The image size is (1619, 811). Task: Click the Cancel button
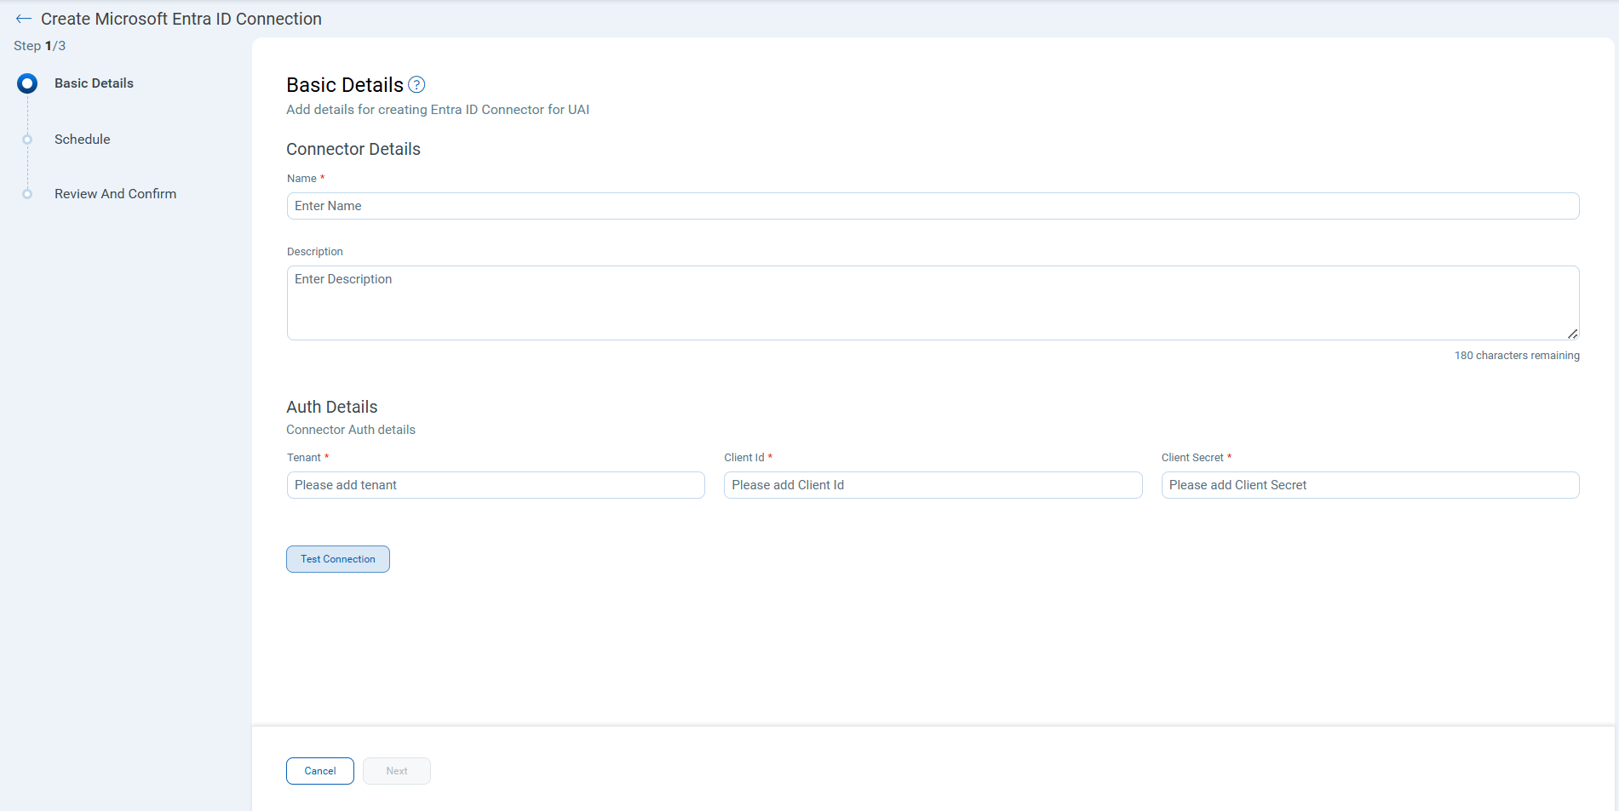[320, 771]
